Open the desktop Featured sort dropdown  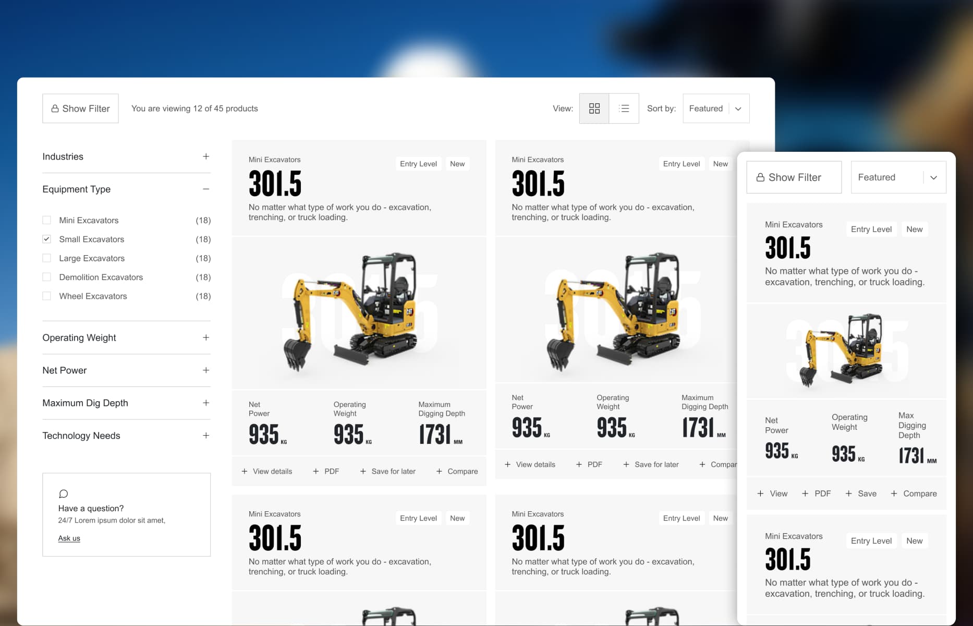tap(715, 109)
